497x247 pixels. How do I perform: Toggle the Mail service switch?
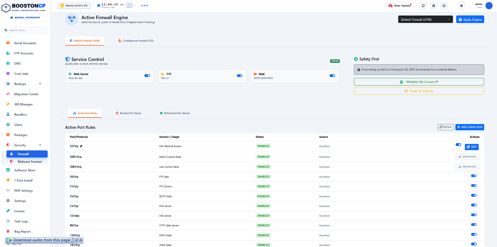(332, 76)
